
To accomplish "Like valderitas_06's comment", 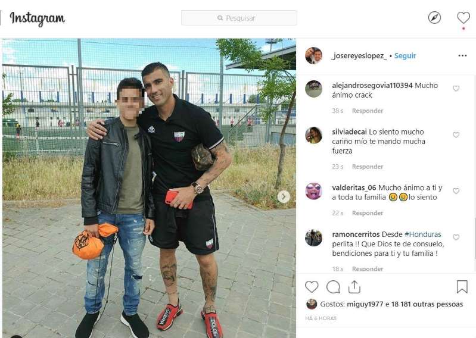I will tap(456, 191).
